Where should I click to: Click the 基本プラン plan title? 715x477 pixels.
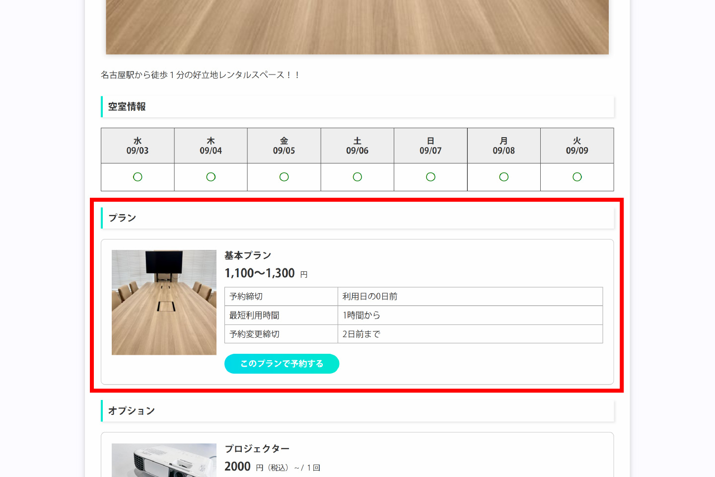[248, 255]
